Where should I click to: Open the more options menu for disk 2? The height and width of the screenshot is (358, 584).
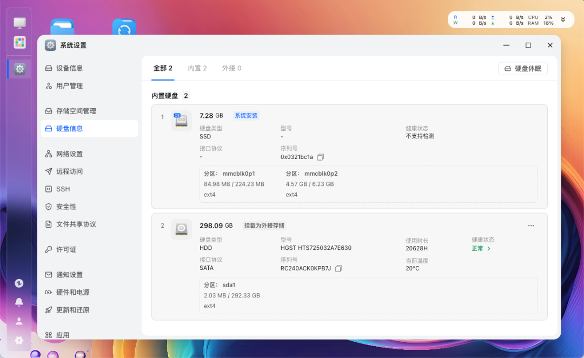tap(531, 226)
